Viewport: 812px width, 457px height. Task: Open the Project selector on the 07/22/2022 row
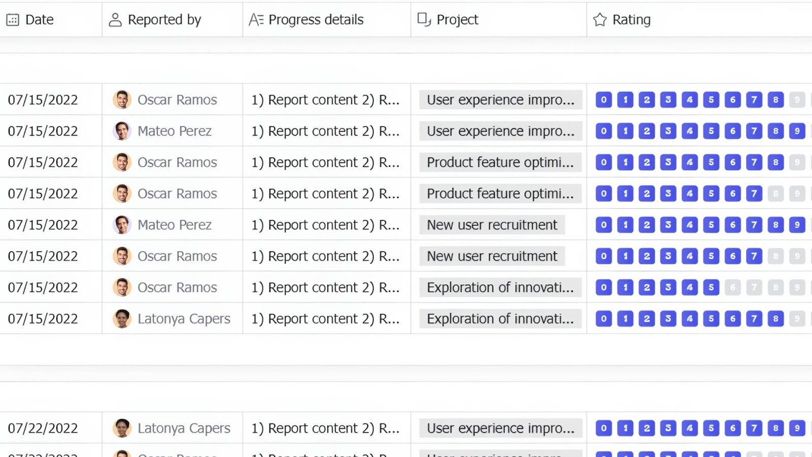pyautogui.click(x=500, y=428)
